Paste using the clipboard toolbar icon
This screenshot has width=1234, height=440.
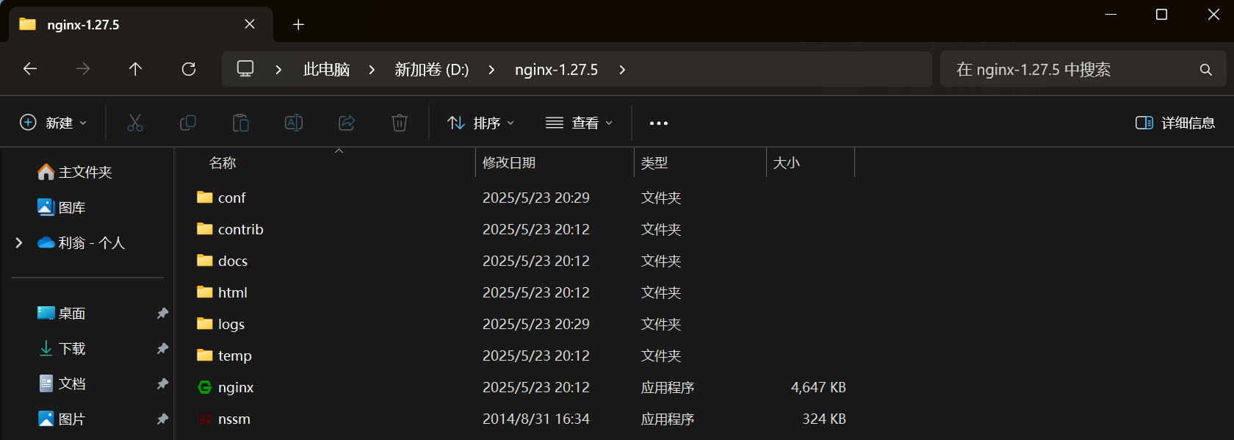(x=241, y=123)
